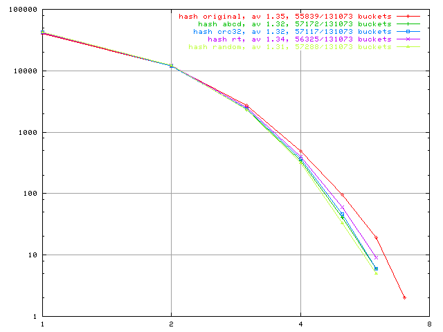Click the x-axis label 4
The height and width of the screenshot is (332, 443).
coord(300,324)
